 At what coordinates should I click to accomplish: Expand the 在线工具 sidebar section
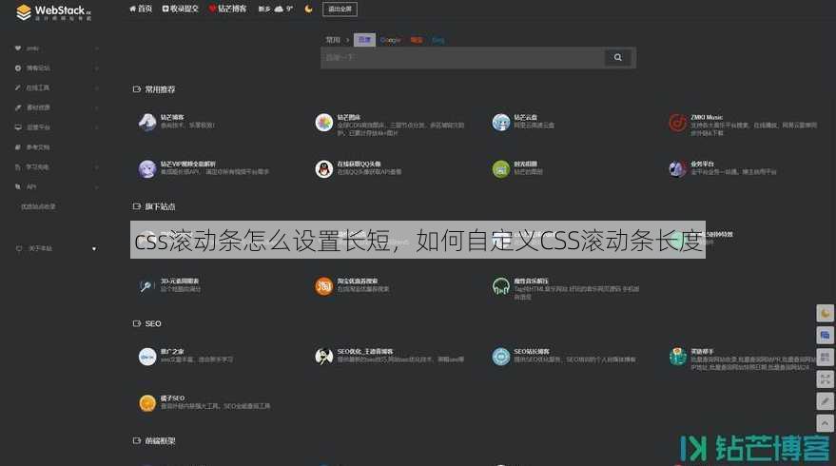pyautogui.click(x=96, y=88)
